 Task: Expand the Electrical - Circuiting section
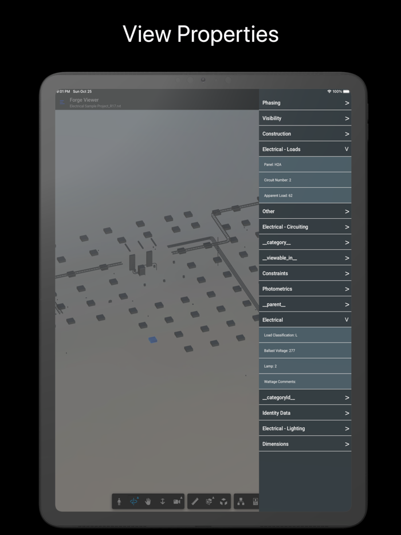tap(305, 227)
